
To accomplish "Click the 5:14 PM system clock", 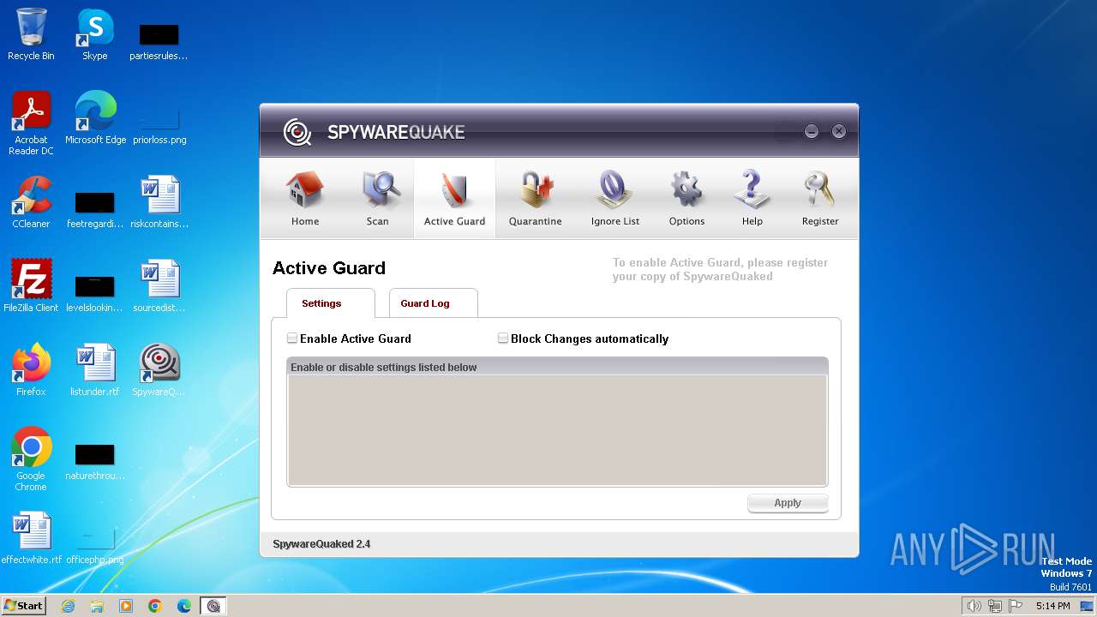I will [1052, 606].
